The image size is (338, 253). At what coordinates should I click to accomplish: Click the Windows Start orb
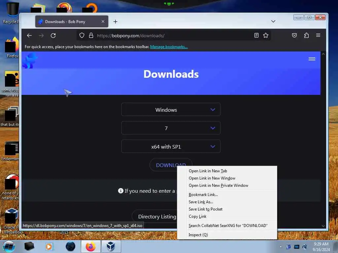pos(9,246)
